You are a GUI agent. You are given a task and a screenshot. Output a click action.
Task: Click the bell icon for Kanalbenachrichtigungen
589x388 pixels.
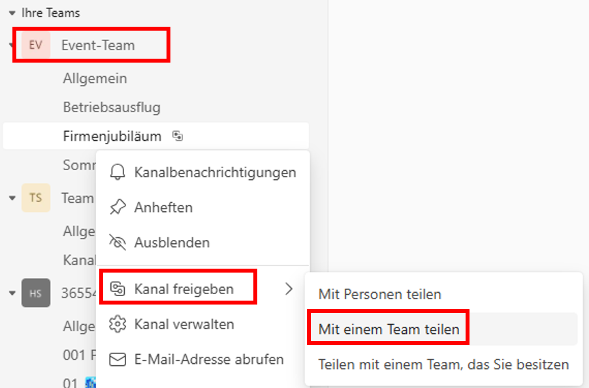coord(118,172)
